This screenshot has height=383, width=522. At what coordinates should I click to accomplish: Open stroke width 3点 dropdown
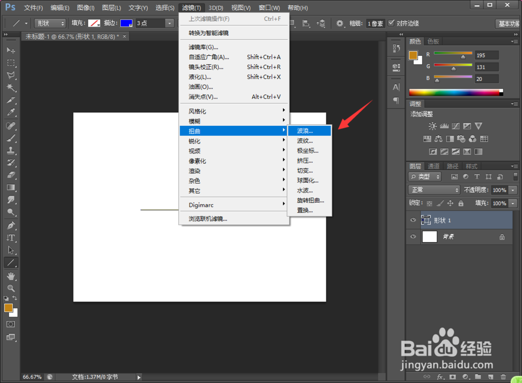tap(170, 23)
